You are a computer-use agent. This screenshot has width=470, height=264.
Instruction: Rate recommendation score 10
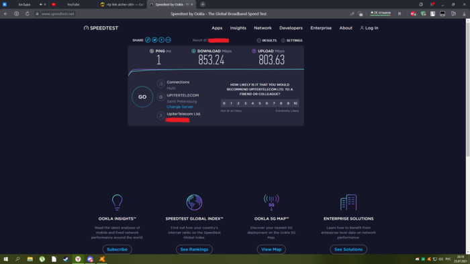point(295,103)
